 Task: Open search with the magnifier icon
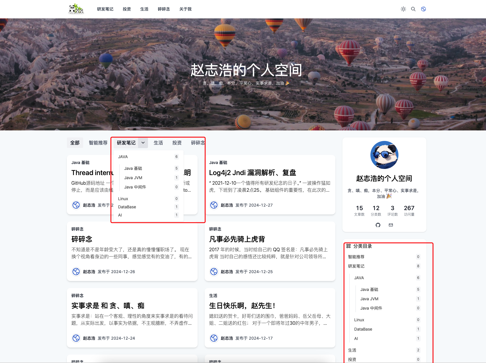(413, 9)
